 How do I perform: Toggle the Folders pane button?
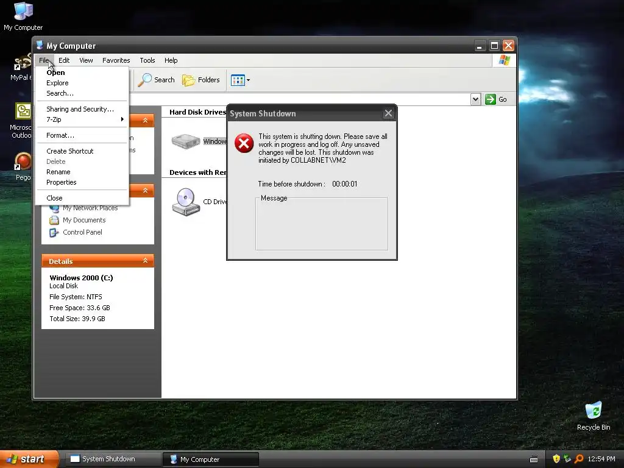tap(201, 80)
